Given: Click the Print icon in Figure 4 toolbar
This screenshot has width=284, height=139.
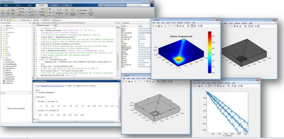Looking at the screenshot, I should coord(162,26).
